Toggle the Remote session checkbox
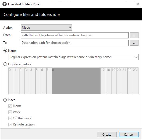This screenshot has width=142, height=140. click(x=10, y=124)
